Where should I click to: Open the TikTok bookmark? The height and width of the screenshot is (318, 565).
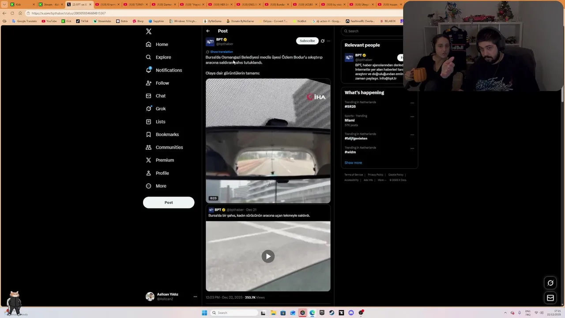(x=82, y=21)
